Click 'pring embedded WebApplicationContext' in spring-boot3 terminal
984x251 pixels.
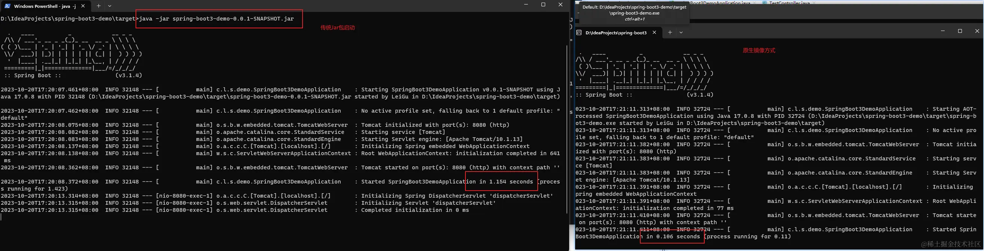click(636, 194)
